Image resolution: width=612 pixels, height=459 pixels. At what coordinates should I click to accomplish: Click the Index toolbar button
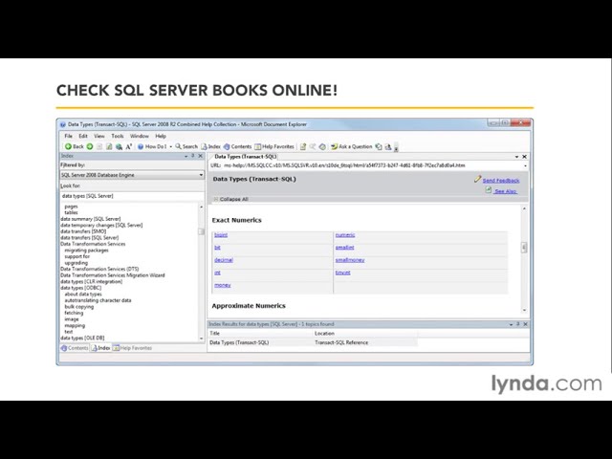(210, 146)
